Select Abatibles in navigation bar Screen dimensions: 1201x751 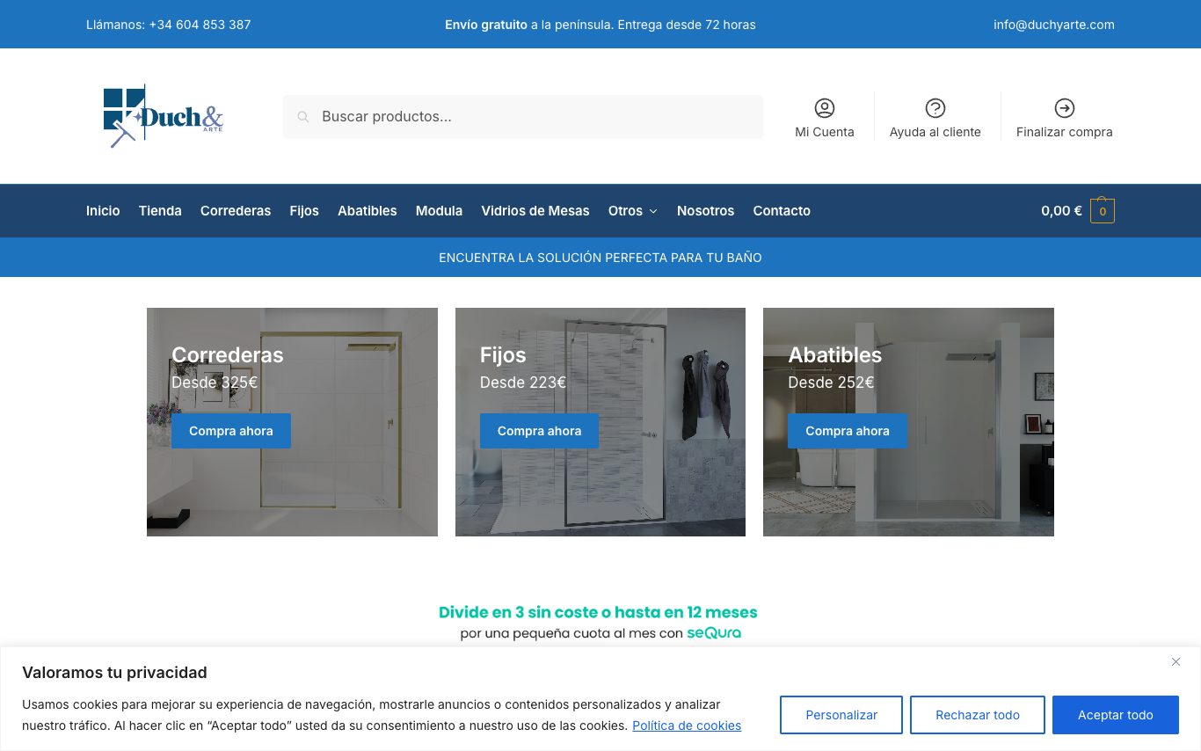[x=368, y=211]
